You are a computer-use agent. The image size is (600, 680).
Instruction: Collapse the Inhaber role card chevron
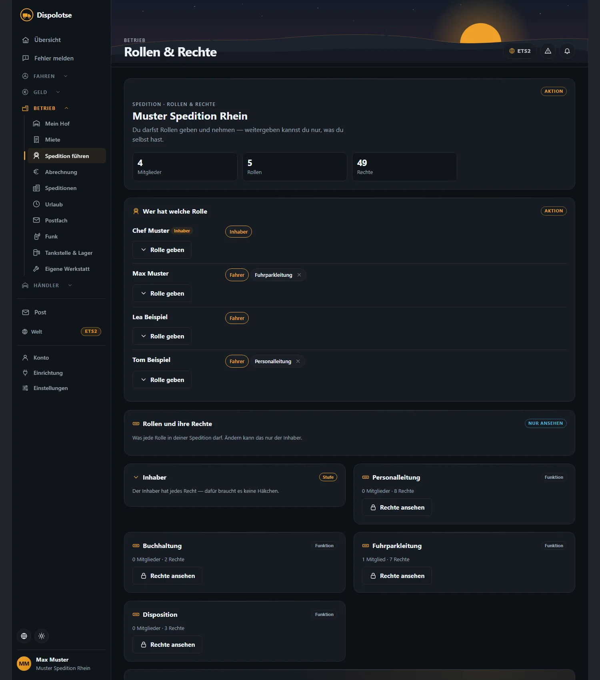point(136,477)
